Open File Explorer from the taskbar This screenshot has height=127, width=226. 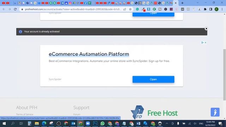pos(37,123)
